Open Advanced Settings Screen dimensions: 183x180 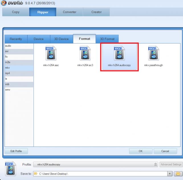[171, 165]
